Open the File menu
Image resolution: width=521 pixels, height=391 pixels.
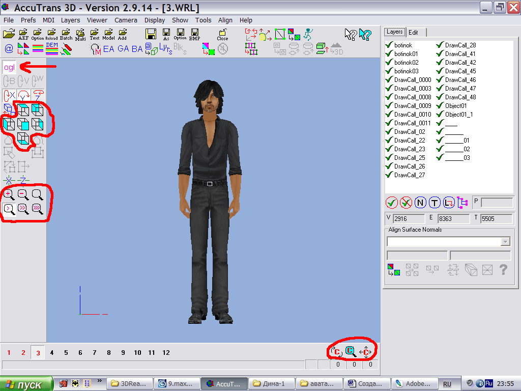click(9, 20)
